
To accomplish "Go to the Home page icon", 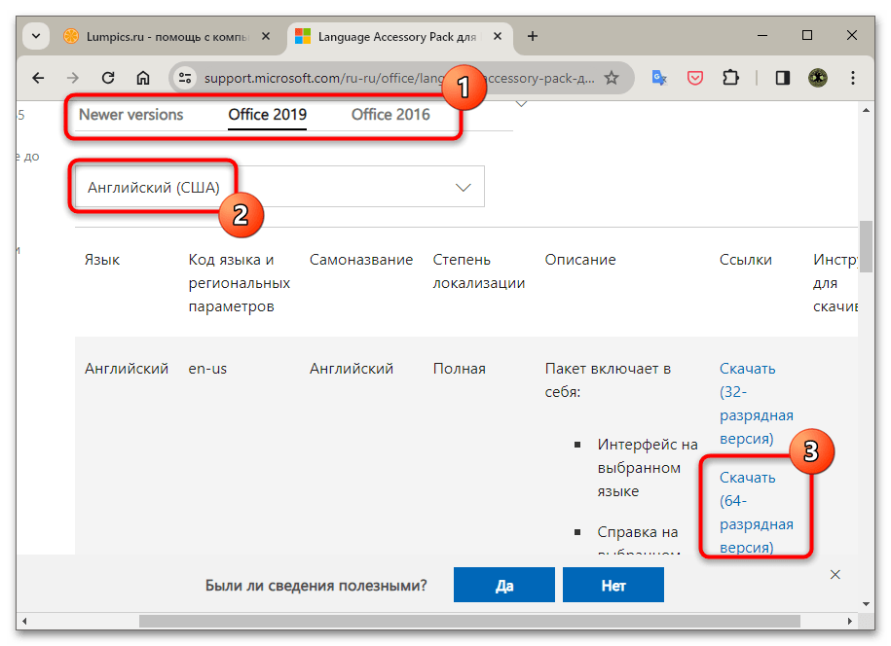I will [x=143, y=78].
